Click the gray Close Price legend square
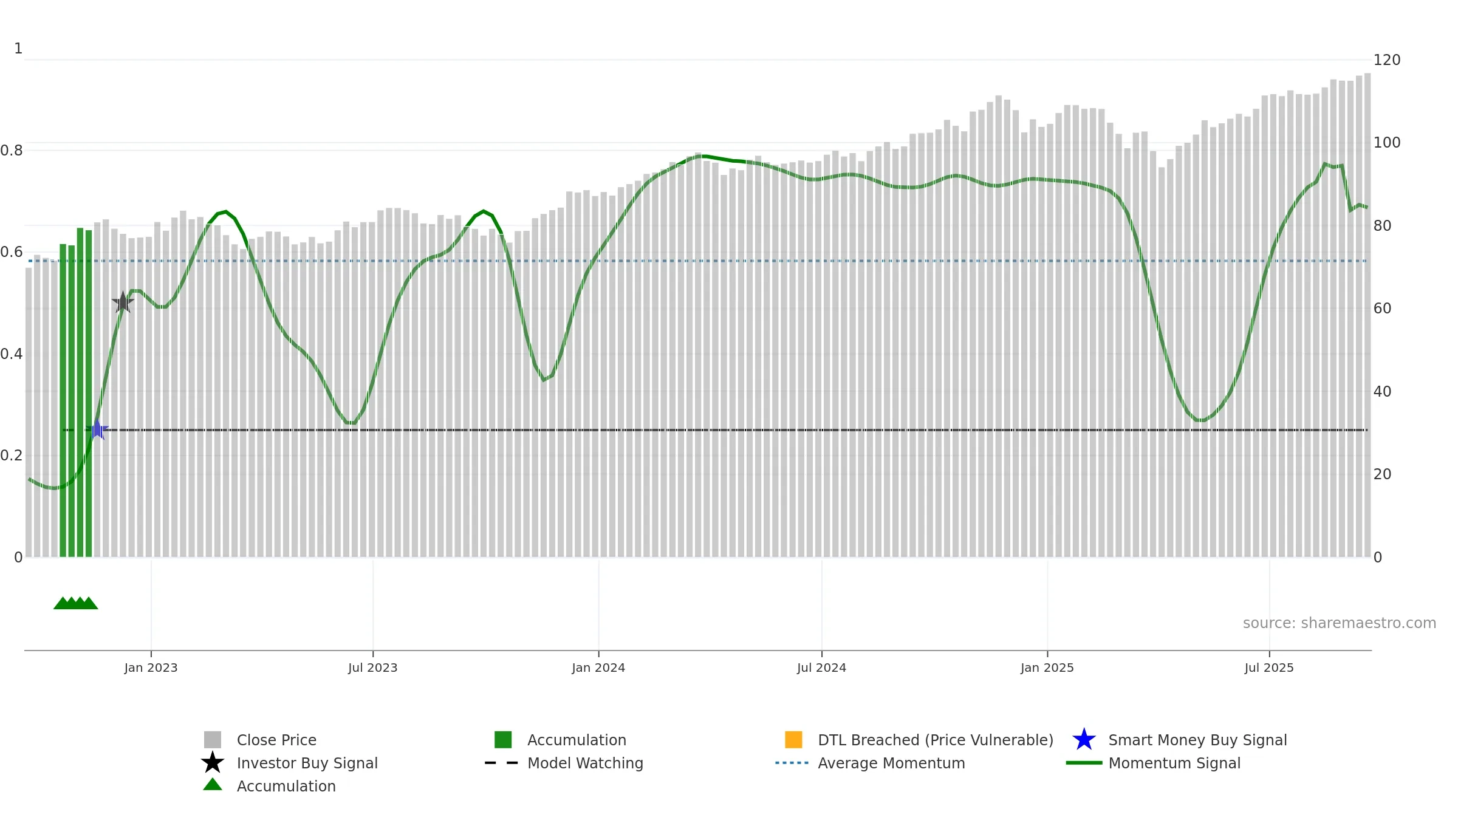This screenshot has height=820, width=1458. (x=213, y=740)
